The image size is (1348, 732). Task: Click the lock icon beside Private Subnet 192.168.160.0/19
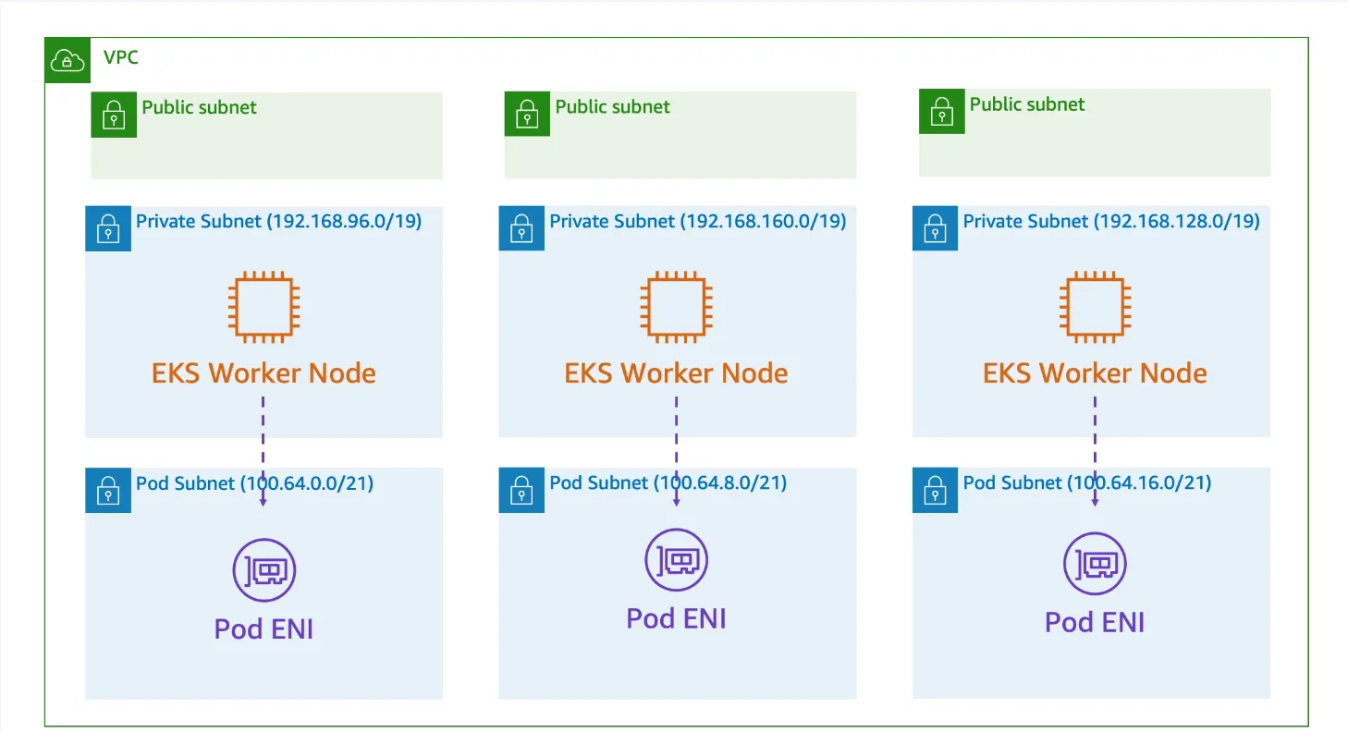tap(521, 228)
